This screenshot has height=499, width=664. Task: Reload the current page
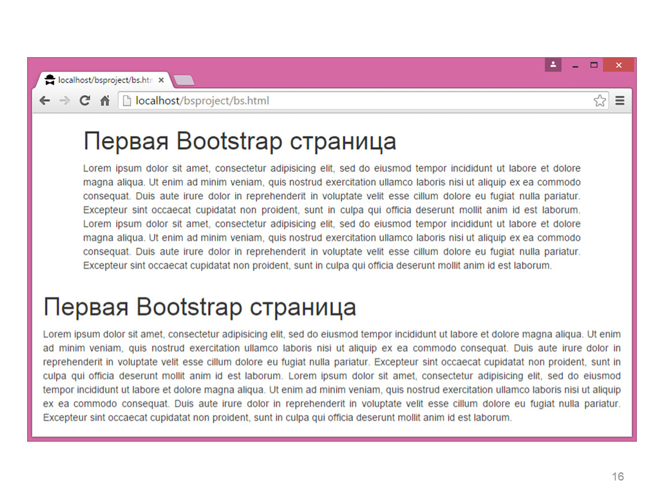tap(85, 100)
